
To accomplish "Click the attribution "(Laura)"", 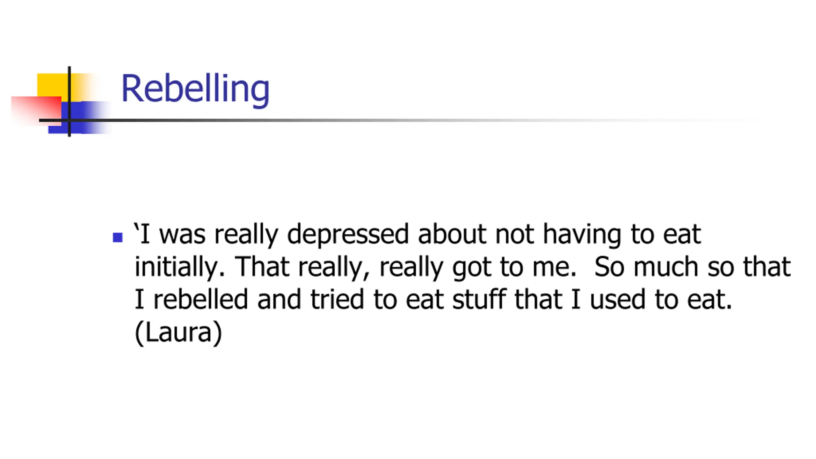I will [x=178, y=333].
